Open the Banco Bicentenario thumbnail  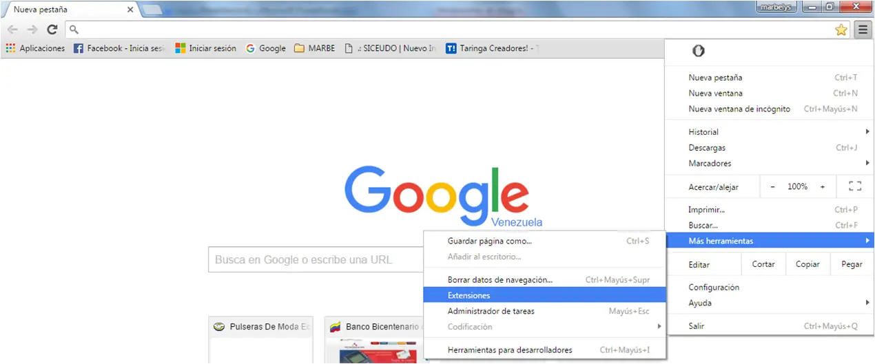[x=375, y=340]
